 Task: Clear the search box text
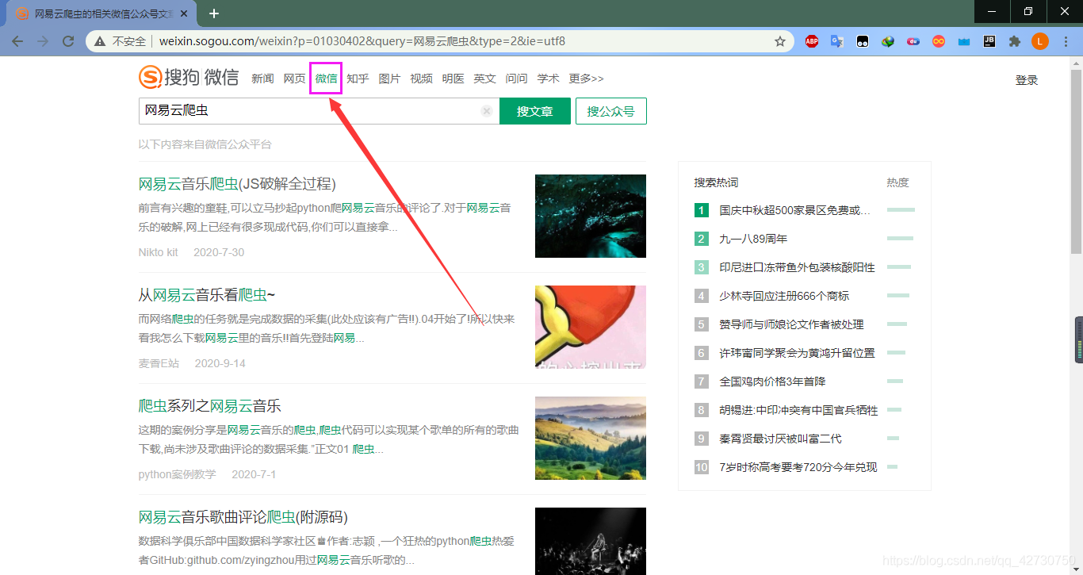tap(487, 111)
